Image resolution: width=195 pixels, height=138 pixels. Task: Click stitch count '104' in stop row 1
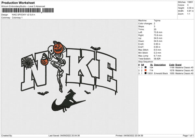(x=151, y=67)
